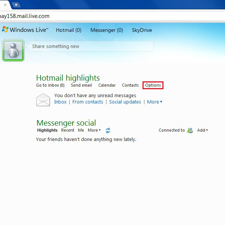The height and width of the screenshot is (225, 225).
Task: Open the Messenger social heading
Action: [66, 123]
